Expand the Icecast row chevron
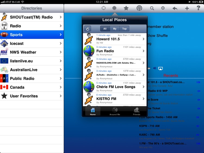Image resolution: width=204 pixels, height=153 pixels. [x=61, y=43]
